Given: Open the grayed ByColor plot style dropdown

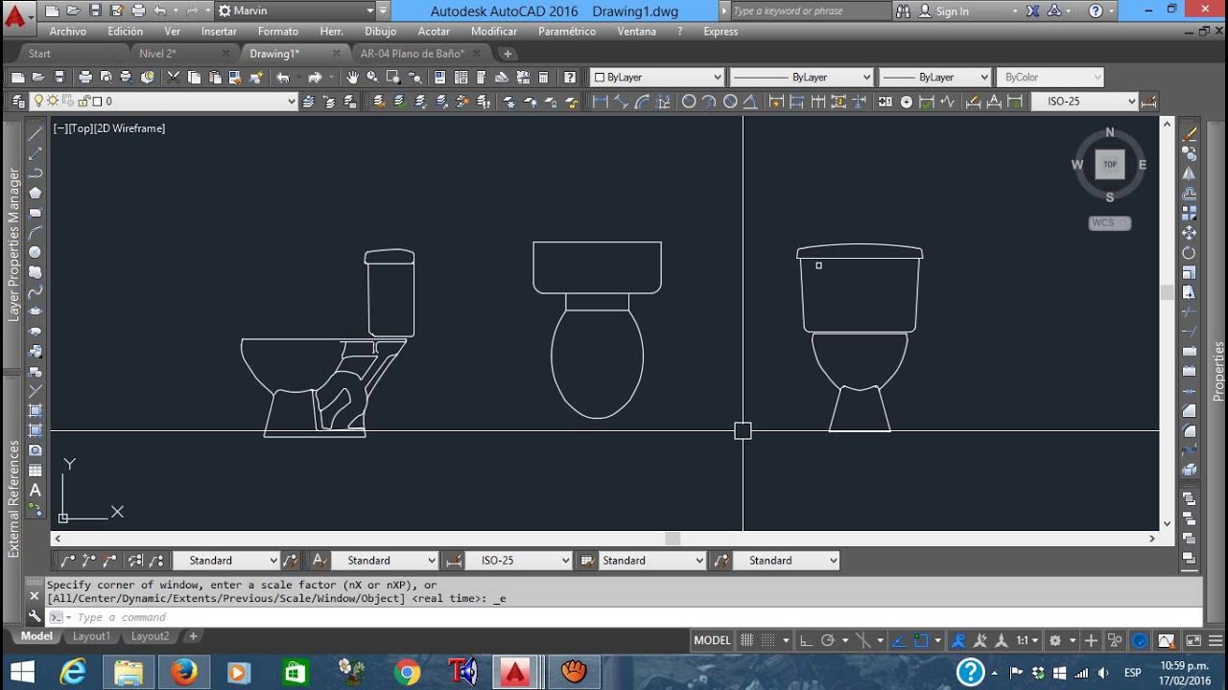Looking at the screenshot, I should pos(1050,78).
